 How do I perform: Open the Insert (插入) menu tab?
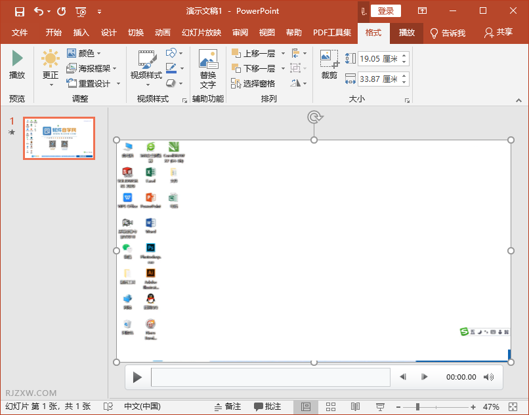pyautogui.click(x=81, y=32)
